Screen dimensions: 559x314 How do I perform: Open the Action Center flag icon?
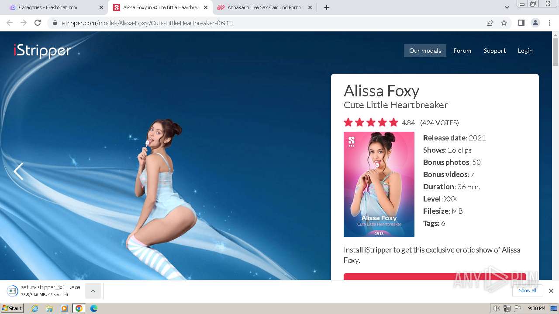tap(518, 308)
